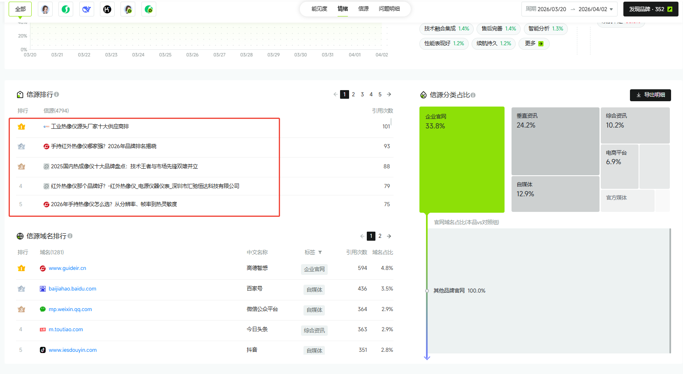The width and height of the screenshot is (683, 374).
Task: Open the 周期 date range dropdown
Action: [569, 9]
